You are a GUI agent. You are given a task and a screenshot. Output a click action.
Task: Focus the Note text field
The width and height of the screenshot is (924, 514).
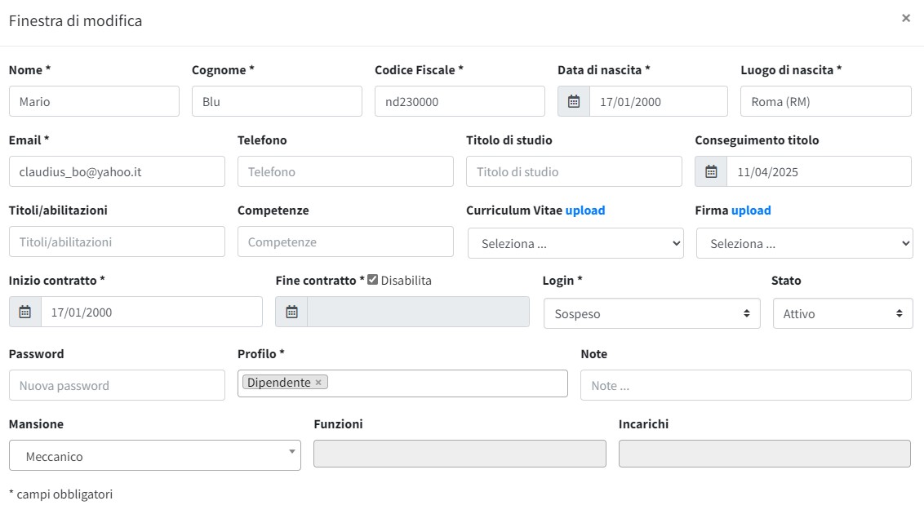745,386
